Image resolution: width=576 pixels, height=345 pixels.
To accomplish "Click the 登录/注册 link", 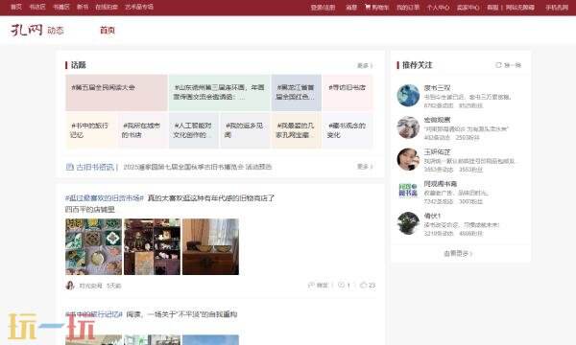I will tap(323, 8).
